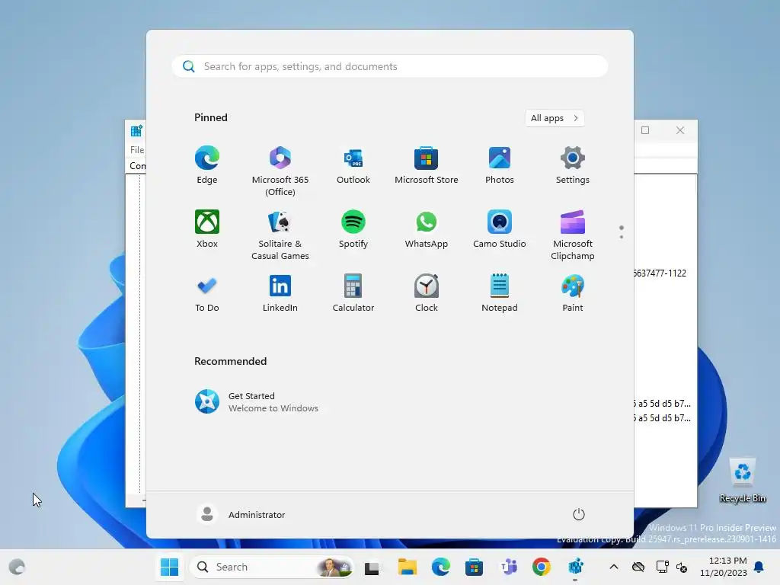Focus the Start menu search box
This screenshot has width=780, height=585.
[390, 66]
